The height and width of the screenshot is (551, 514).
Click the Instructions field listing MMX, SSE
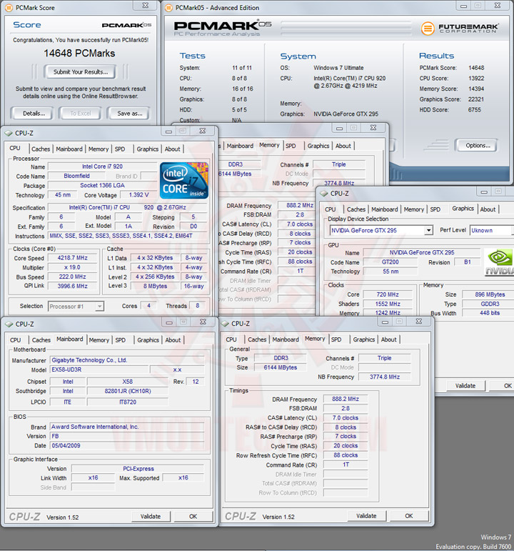128,236
